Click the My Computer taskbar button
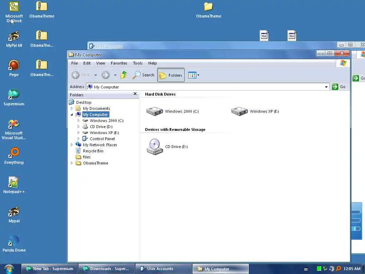 [220, 269]
